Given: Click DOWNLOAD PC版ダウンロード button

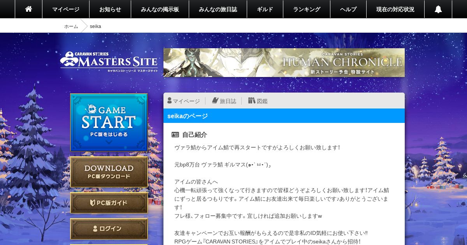Looking at the screenshot, I should pos(109,172).
